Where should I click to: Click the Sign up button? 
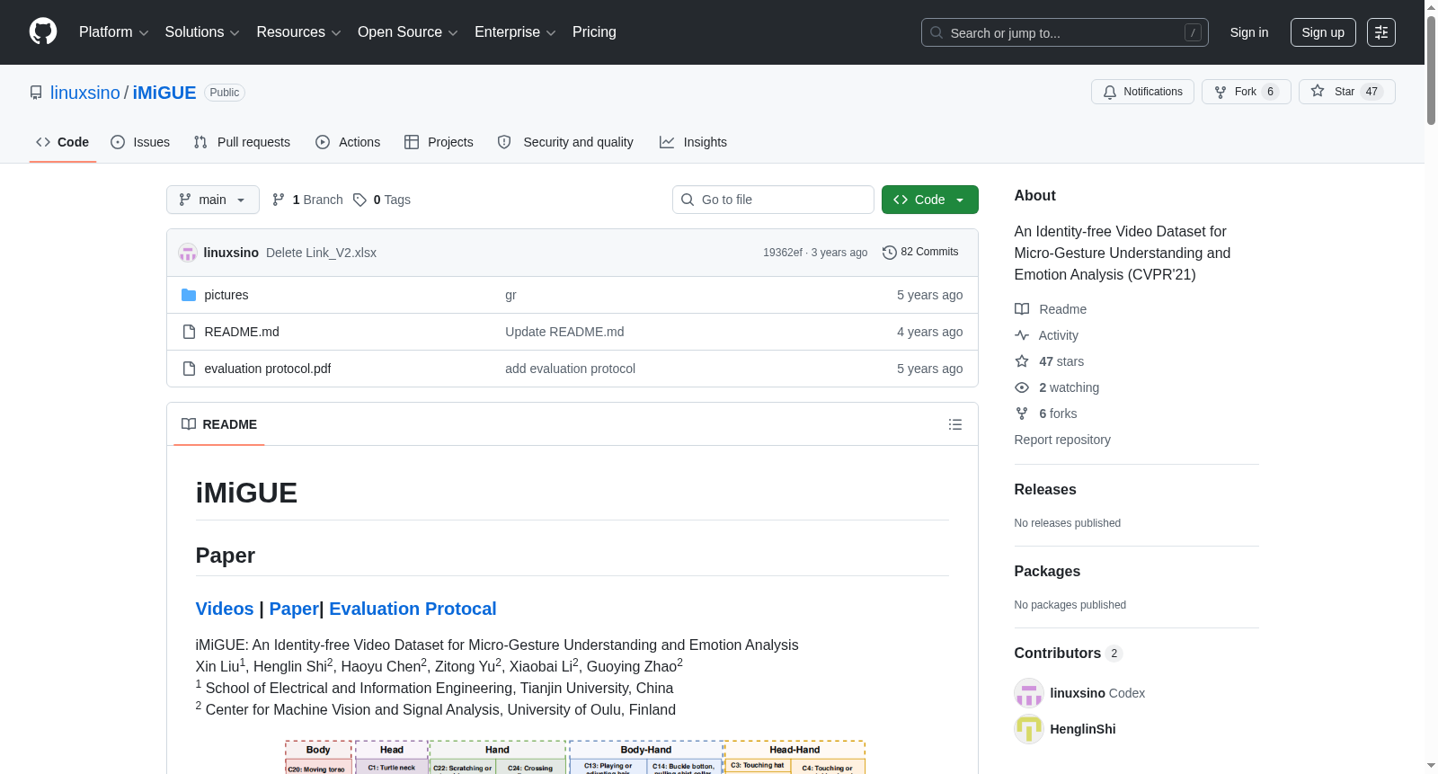coord(1323,32)
